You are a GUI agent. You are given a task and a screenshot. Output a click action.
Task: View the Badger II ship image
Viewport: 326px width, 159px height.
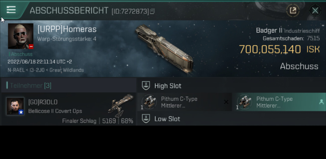(164, 49)
